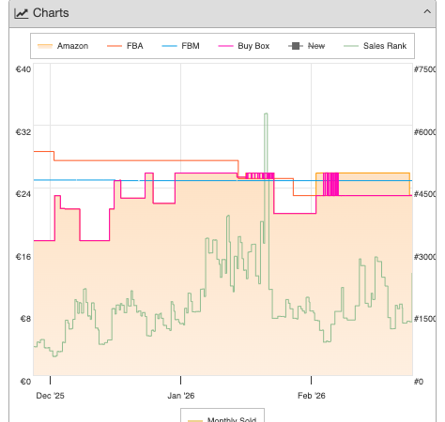Click the #0 sales rank axis label
Screen dimensions: 445x422
pyautogui.click(x=419, y=382)
